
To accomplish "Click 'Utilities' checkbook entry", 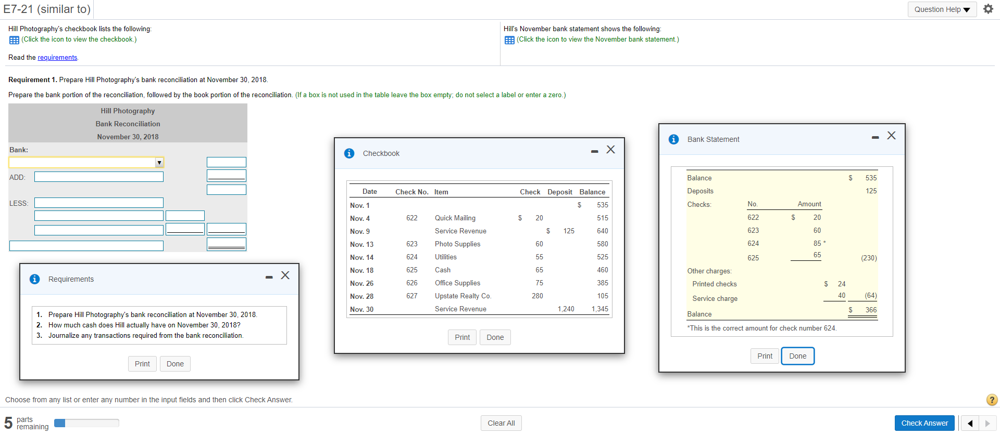I will [x=446, y=257].
